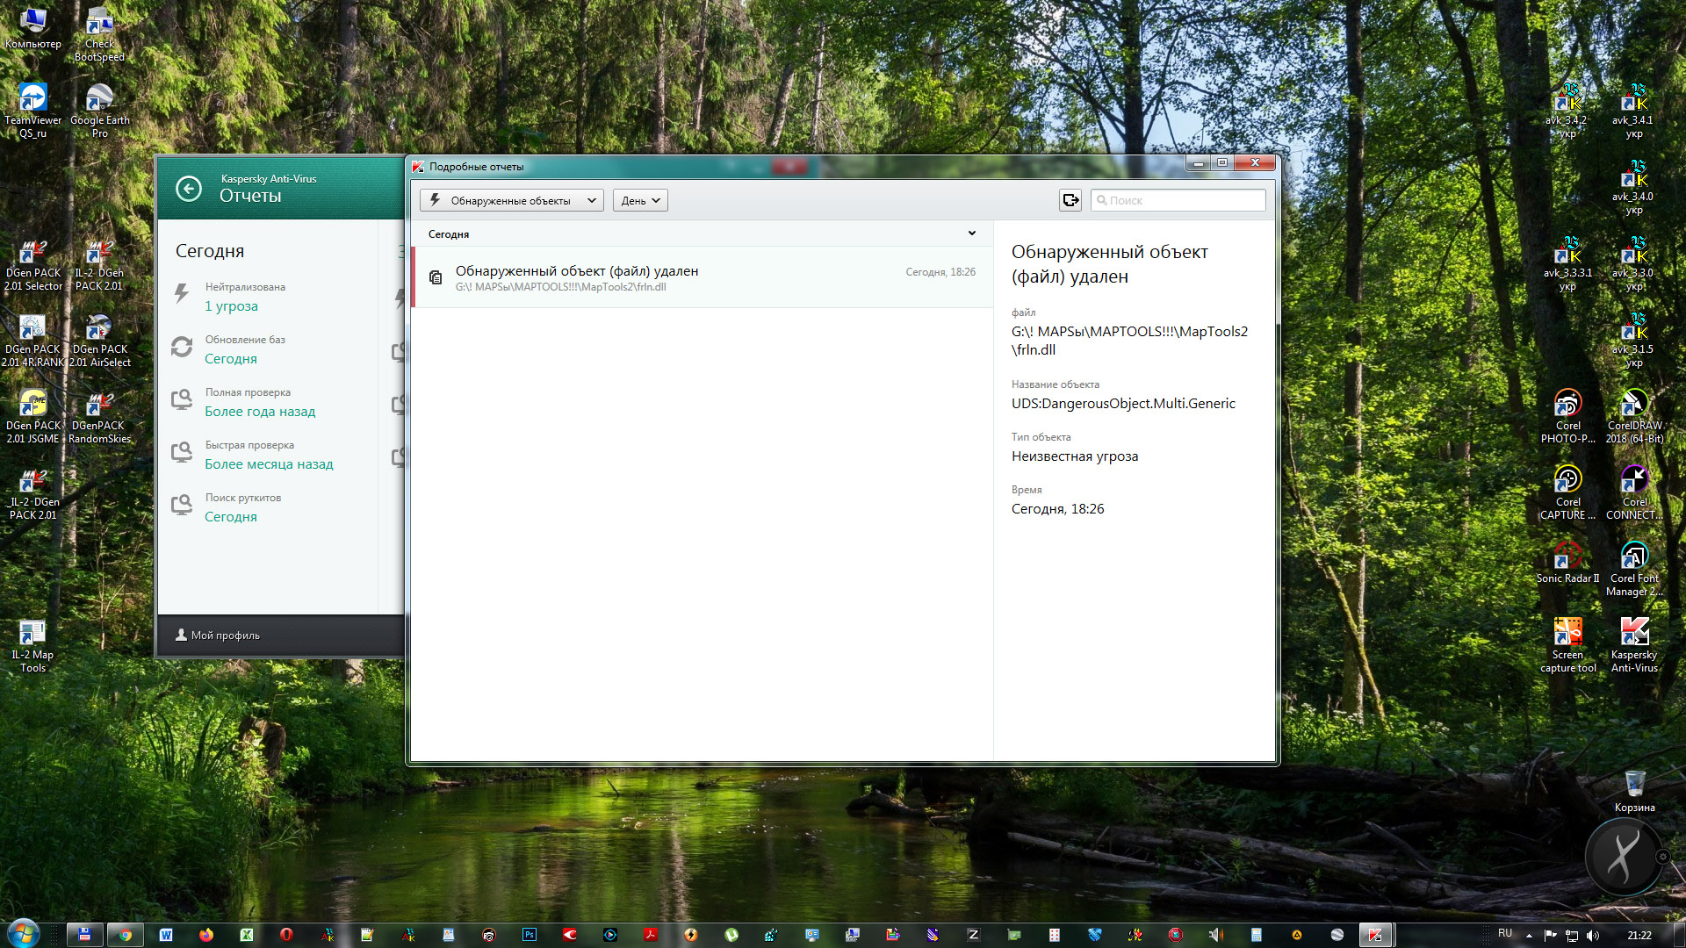Click the Google Earth Pro desktop icon
Screen dimensions: 1686x948
pos(99,98)
